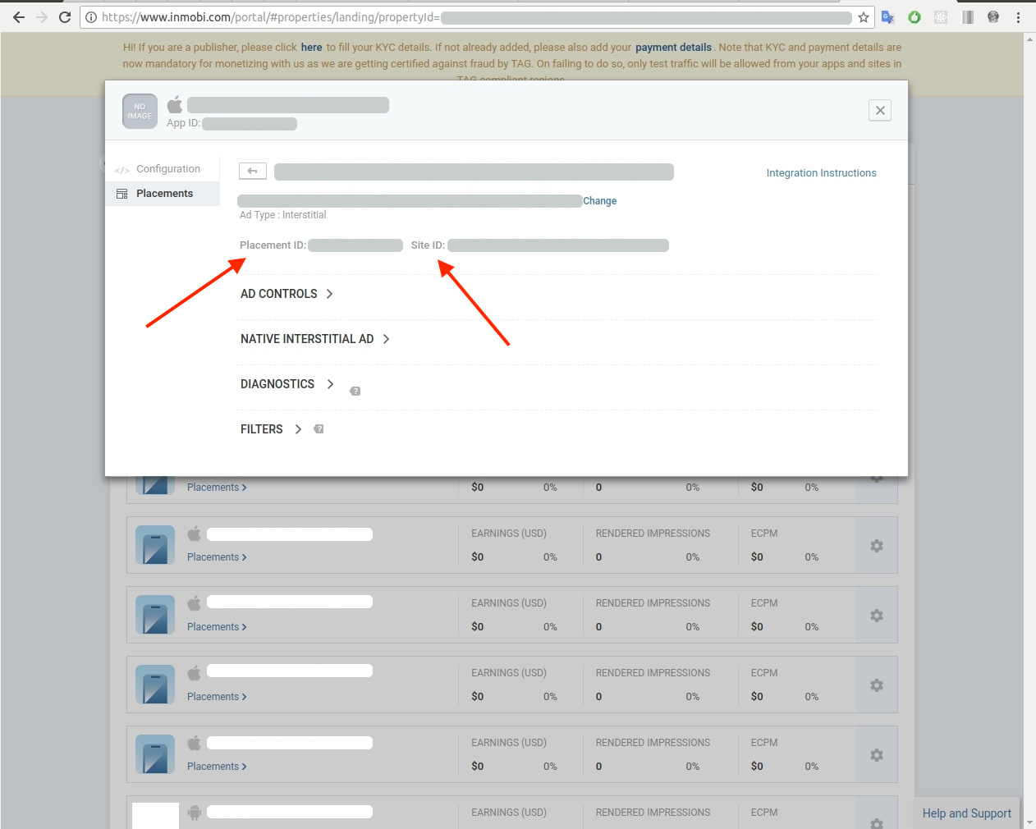Select the Configuration code icon in sidebar

121,168
